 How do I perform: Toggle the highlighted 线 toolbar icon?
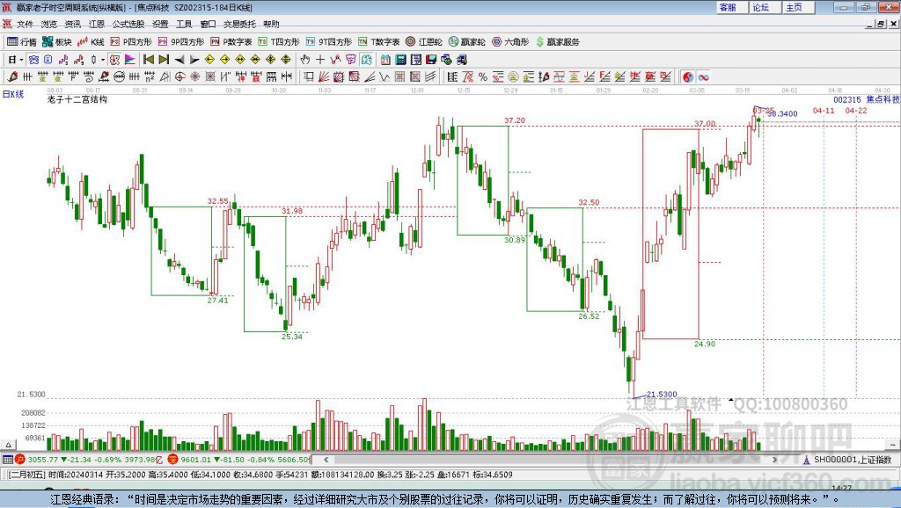coord(367,59)
